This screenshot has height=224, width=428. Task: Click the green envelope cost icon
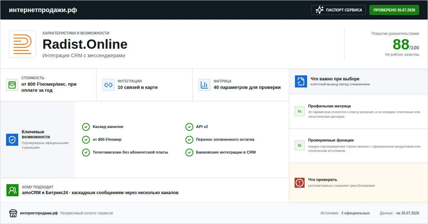(x=12, y=85)
